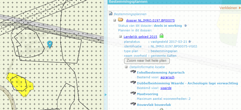
Task: Click 'gemeente Aalten' text
Action: [x=163, y=56]
